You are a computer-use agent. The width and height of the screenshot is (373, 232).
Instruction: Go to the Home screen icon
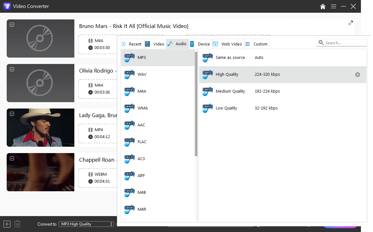point(322,6)
